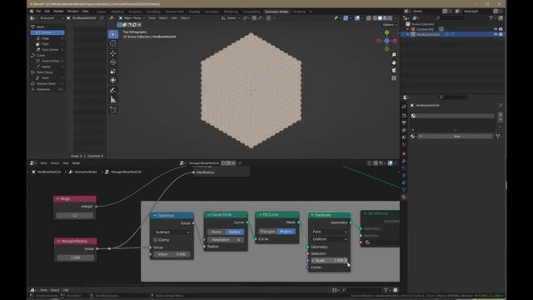Select the Move tool in viewport toolbar

113,53
